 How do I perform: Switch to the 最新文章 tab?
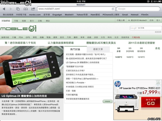[x=98, y=49]
